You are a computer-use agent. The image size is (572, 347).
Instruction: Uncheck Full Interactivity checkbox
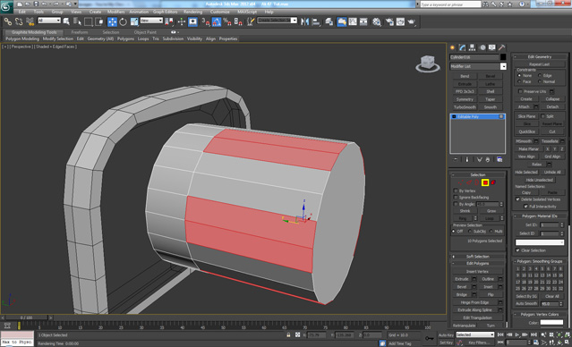click(525, 207)
